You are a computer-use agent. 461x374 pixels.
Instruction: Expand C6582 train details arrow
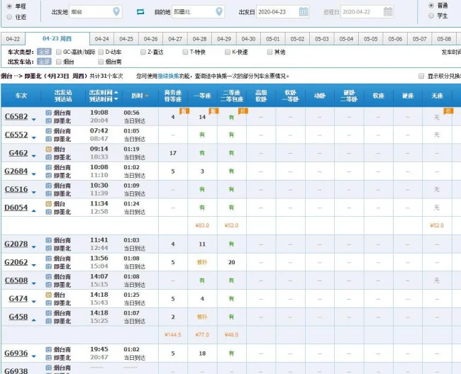pyautogui.click(x=34, y=120)
